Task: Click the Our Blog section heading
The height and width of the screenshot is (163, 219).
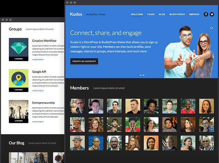Action: tap(17, 143)
